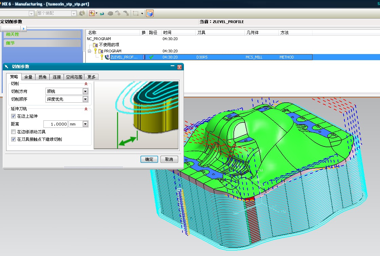Open the 切削顺序 dropdown showing 深度优先

(85, 99)
